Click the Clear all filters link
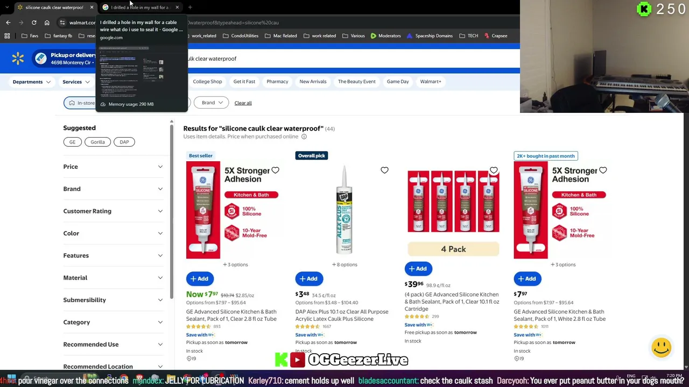 243,103
